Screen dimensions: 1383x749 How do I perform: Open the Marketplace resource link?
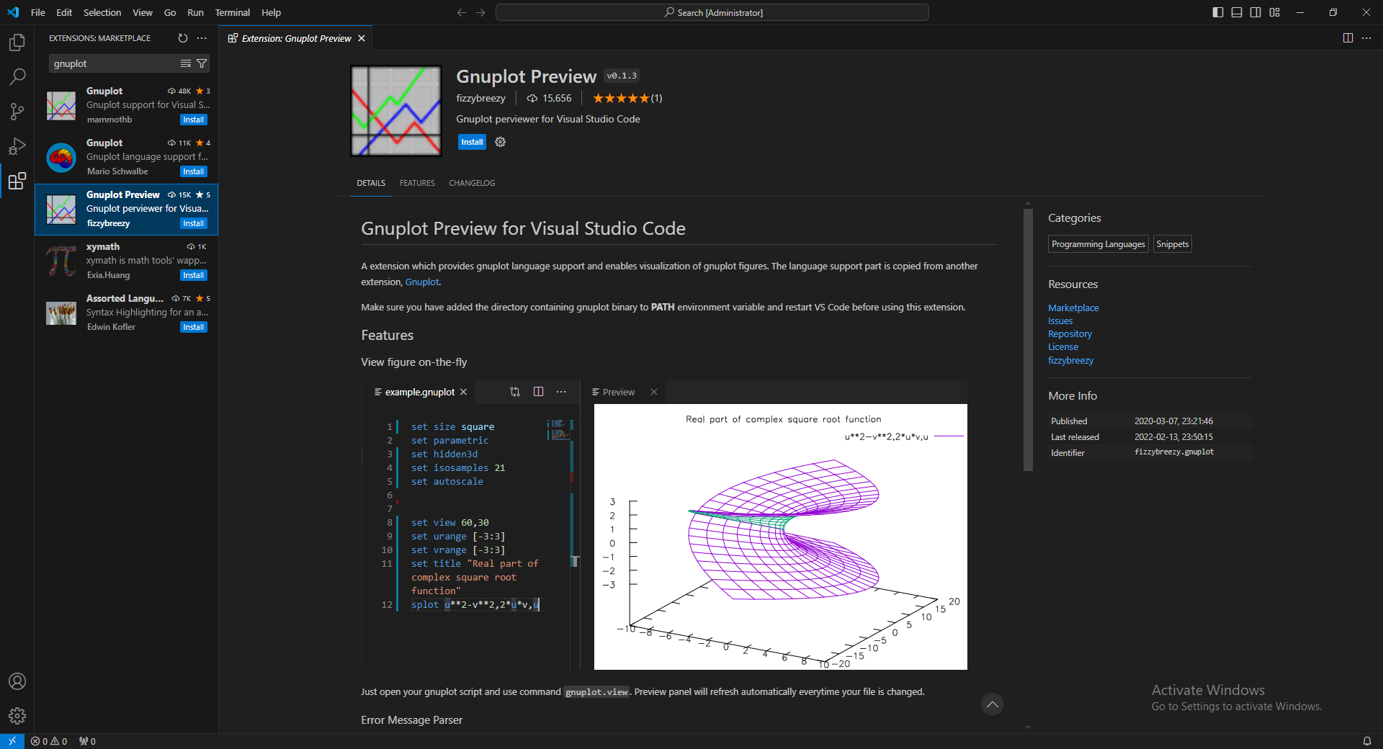pyautogui.click(x=1073, y=308)
